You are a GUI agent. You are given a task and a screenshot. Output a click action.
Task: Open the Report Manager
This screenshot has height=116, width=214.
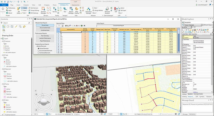[71, 10]
